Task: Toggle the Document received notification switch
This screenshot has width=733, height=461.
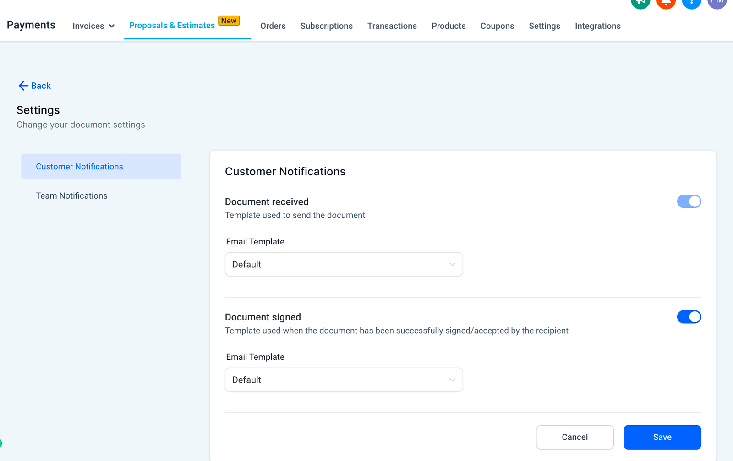Action: click(x=689, y=201)
